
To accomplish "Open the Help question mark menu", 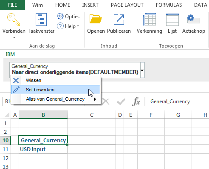I will coord(68,26).
